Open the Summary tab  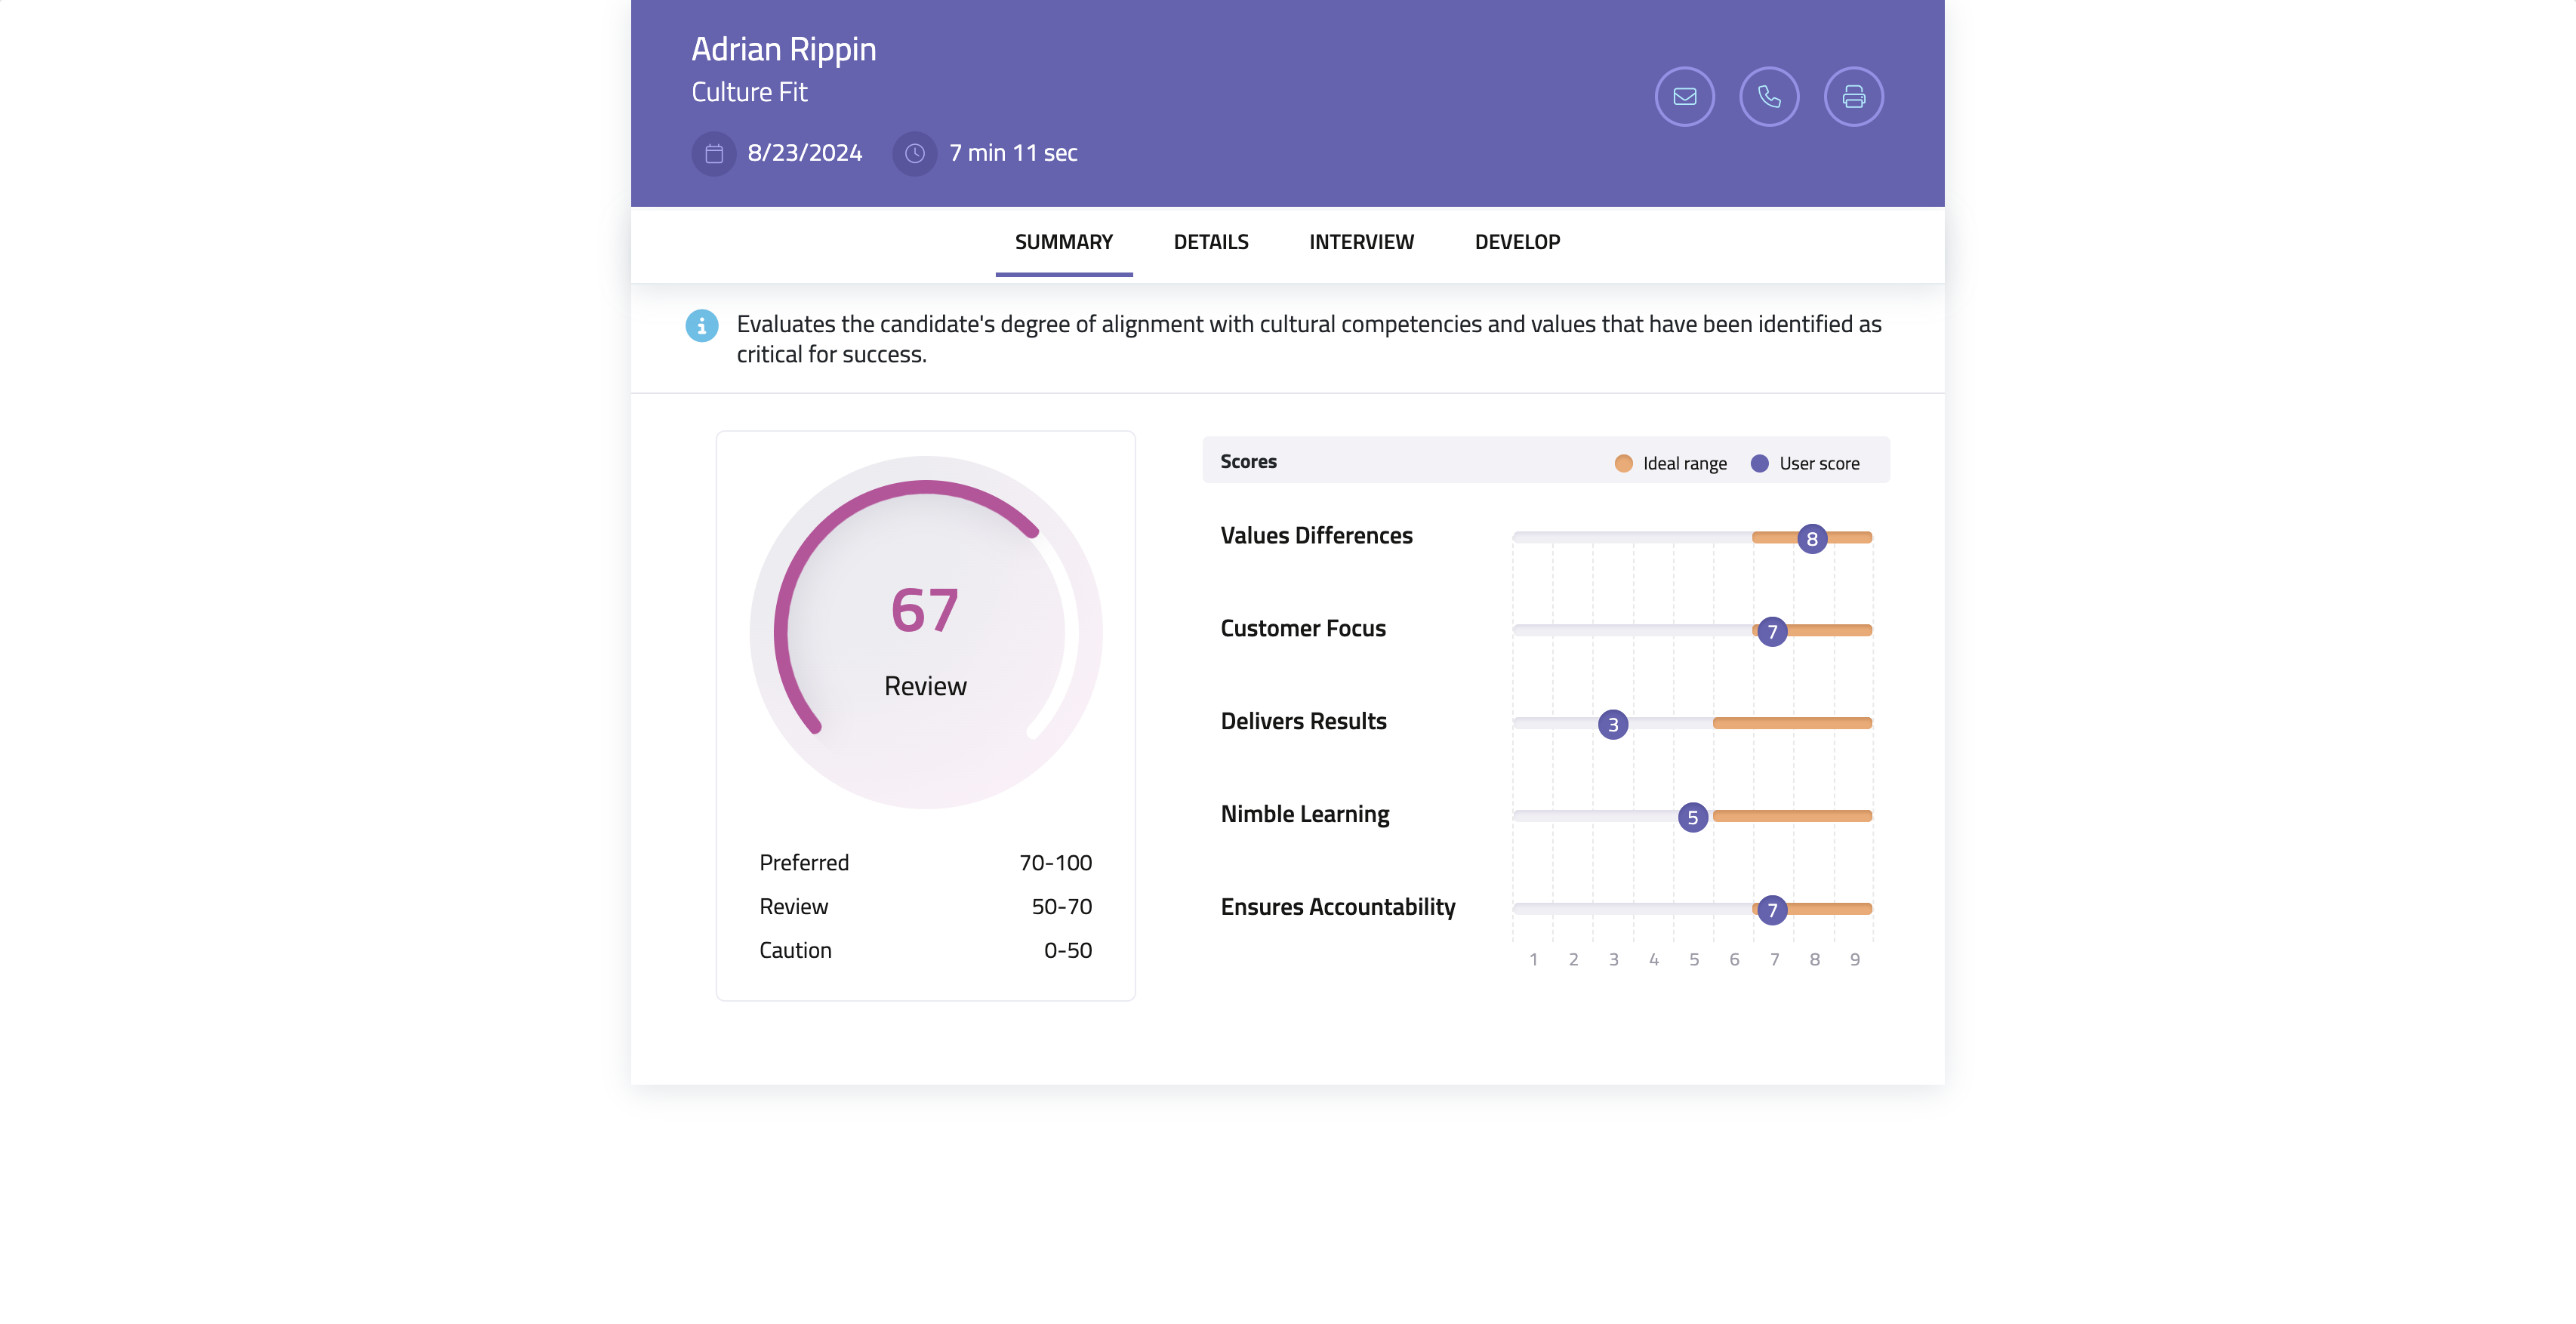(1063, 243)
